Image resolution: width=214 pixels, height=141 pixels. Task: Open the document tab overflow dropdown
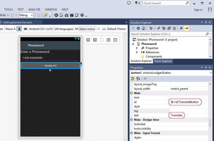click(x=126, y=22)
